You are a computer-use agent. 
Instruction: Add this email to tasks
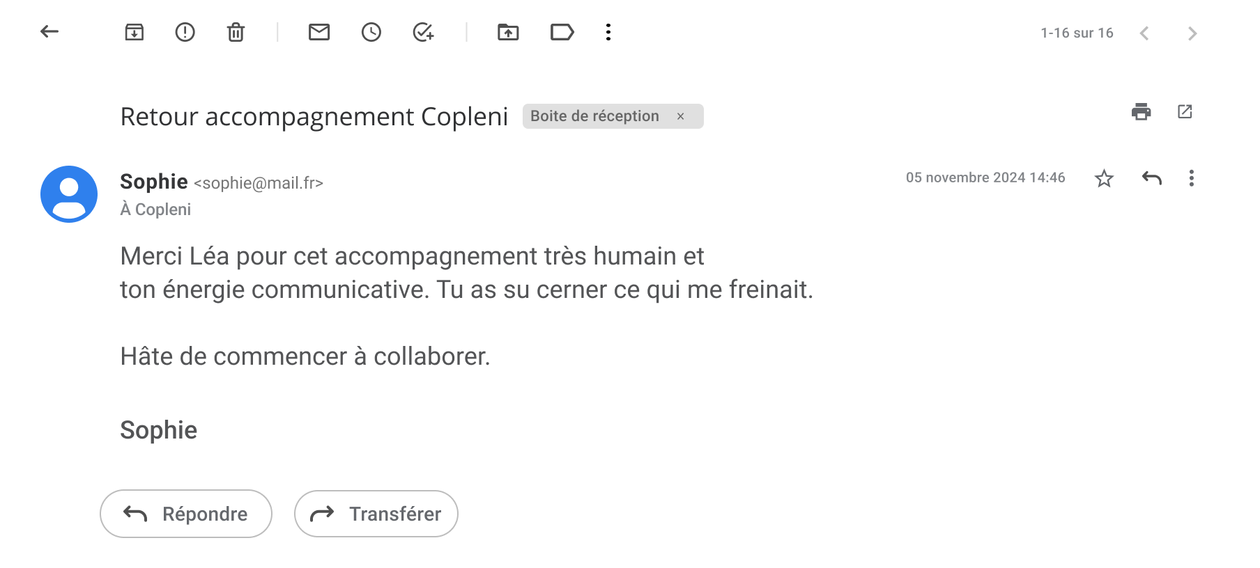423,32
